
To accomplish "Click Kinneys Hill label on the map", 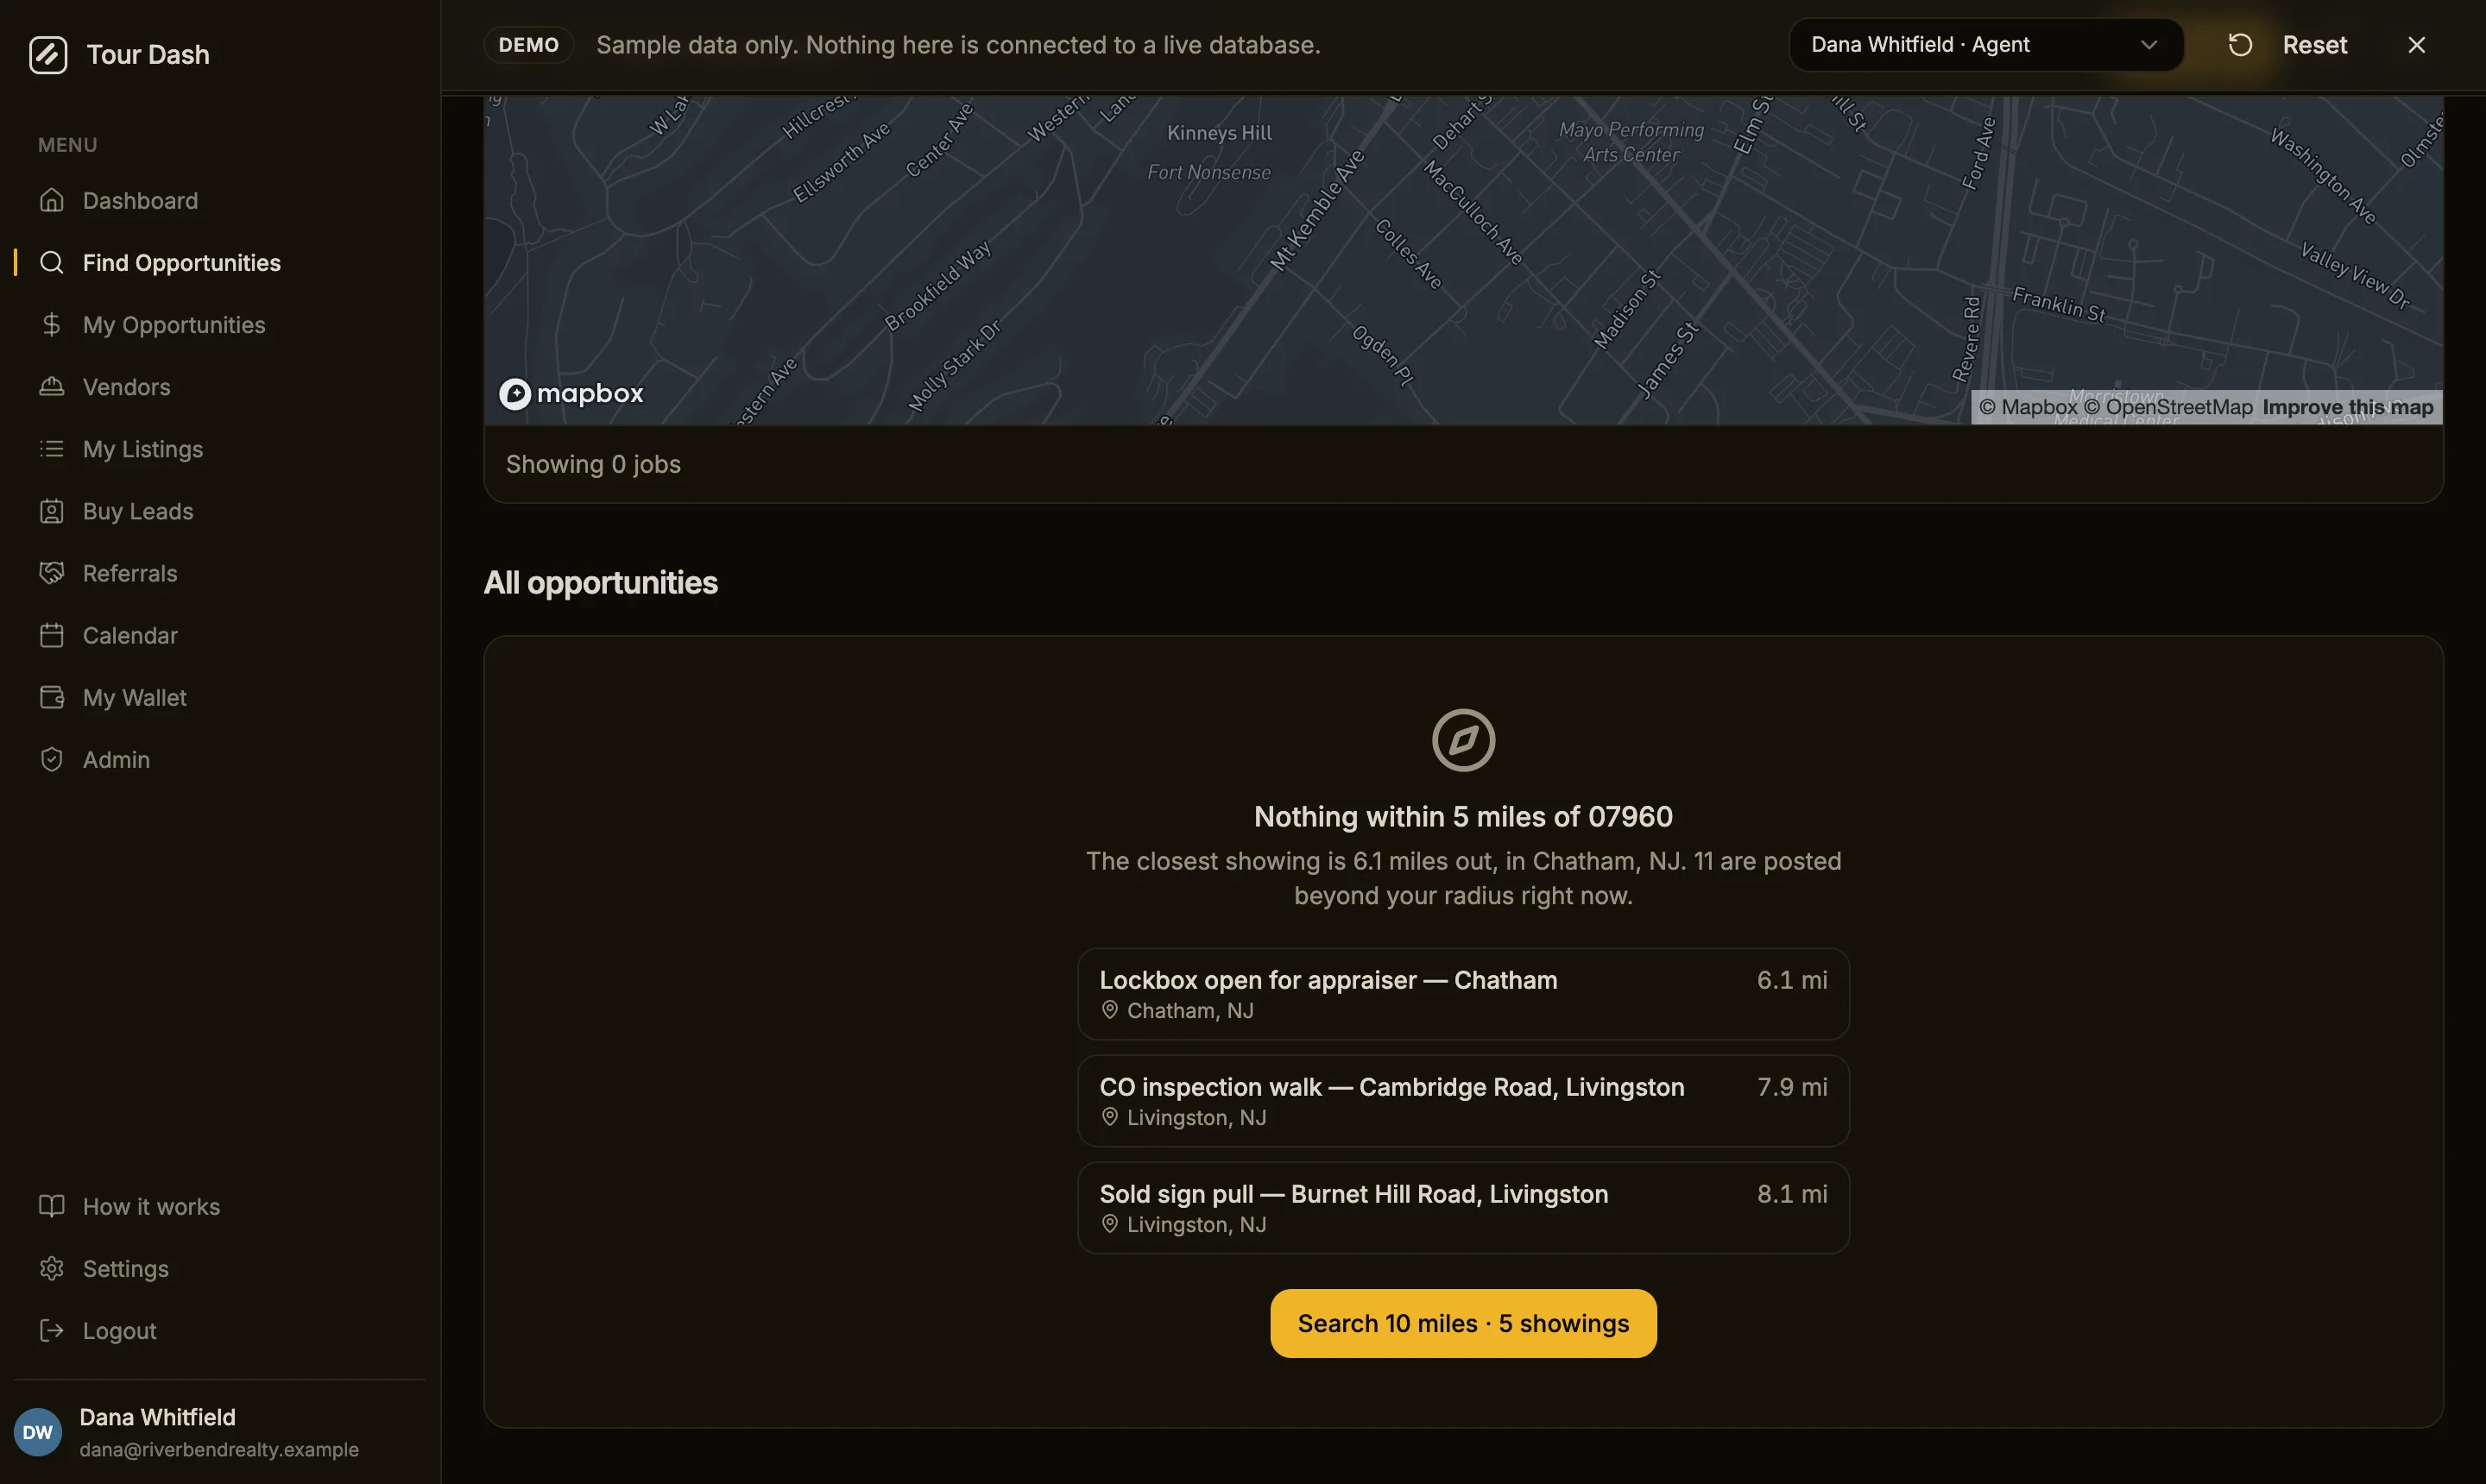I will [x=1219, y=133].
